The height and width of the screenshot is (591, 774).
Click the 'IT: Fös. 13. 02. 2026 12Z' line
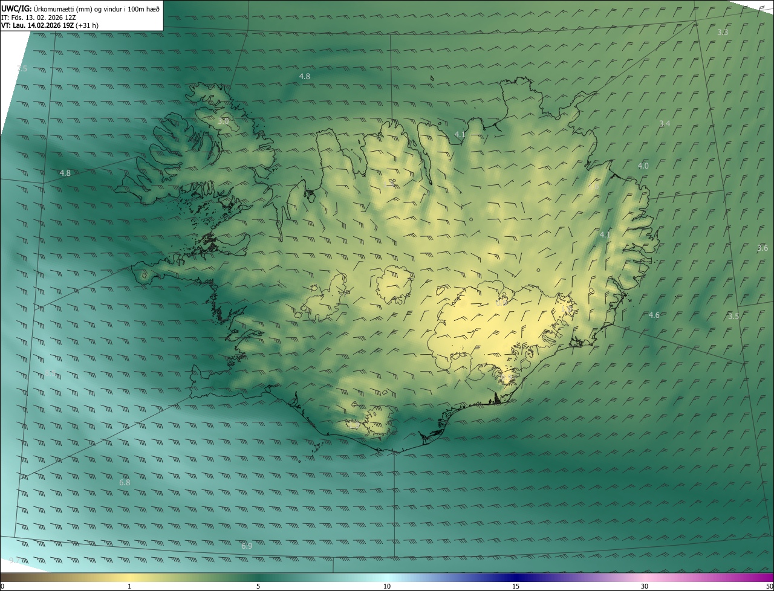click(39, 18)
